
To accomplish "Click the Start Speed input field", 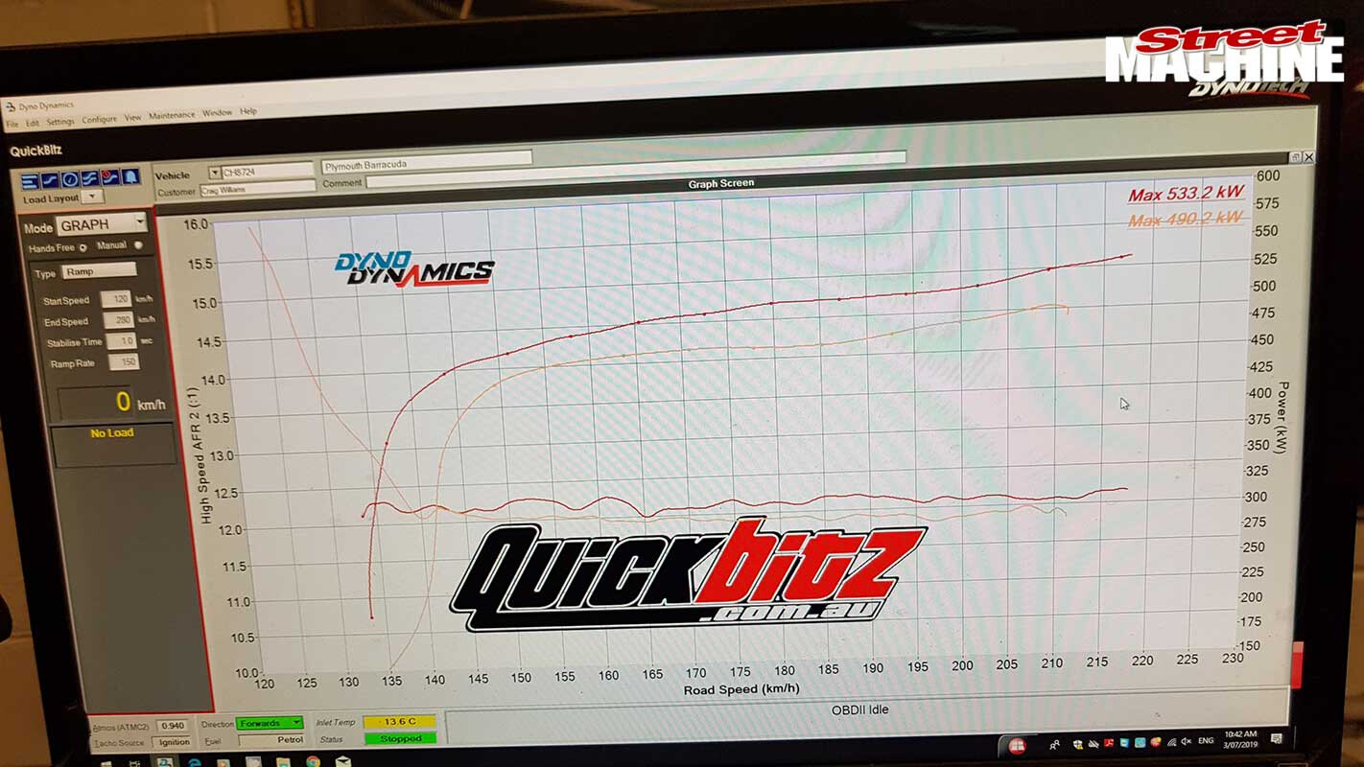I will tap(116, 299).
